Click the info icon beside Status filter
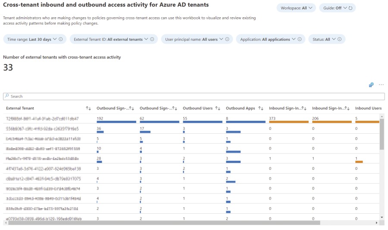Image resolution: width=388 pixels, height=230 pixels. (x=340, y=39)
